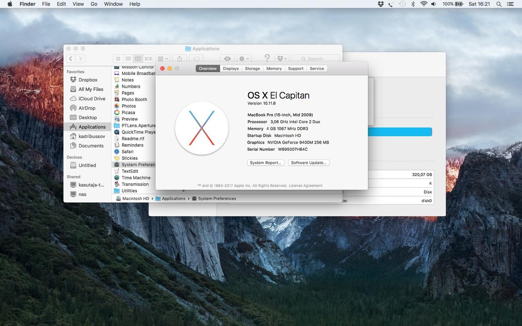Select Reminders in the Applications list
The image size is (522, 326).
tap(132, 145)
